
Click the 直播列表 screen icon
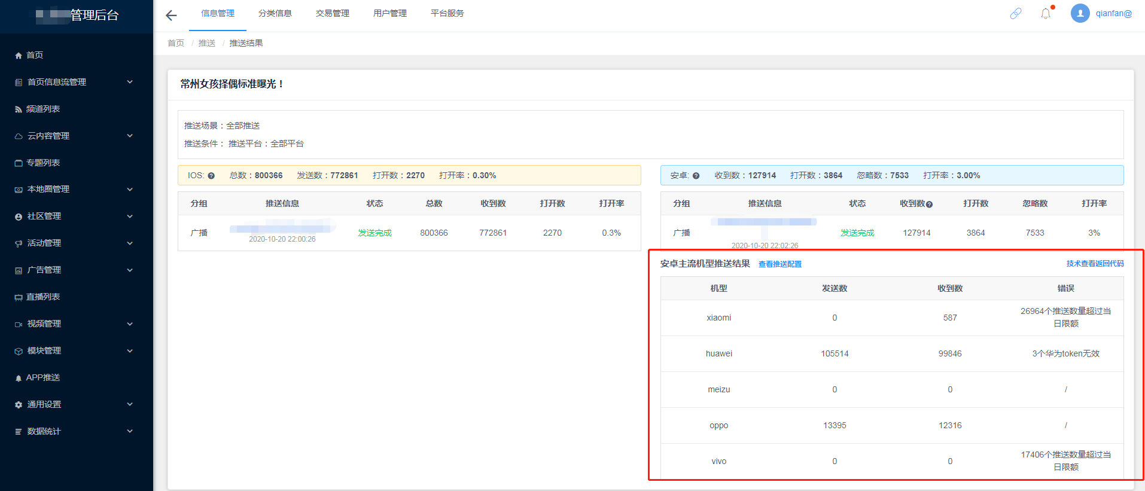coord(19,297)
